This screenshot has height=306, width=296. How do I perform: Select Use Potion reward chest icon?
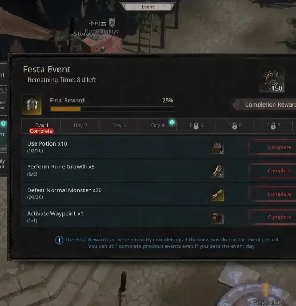point(217,148)
